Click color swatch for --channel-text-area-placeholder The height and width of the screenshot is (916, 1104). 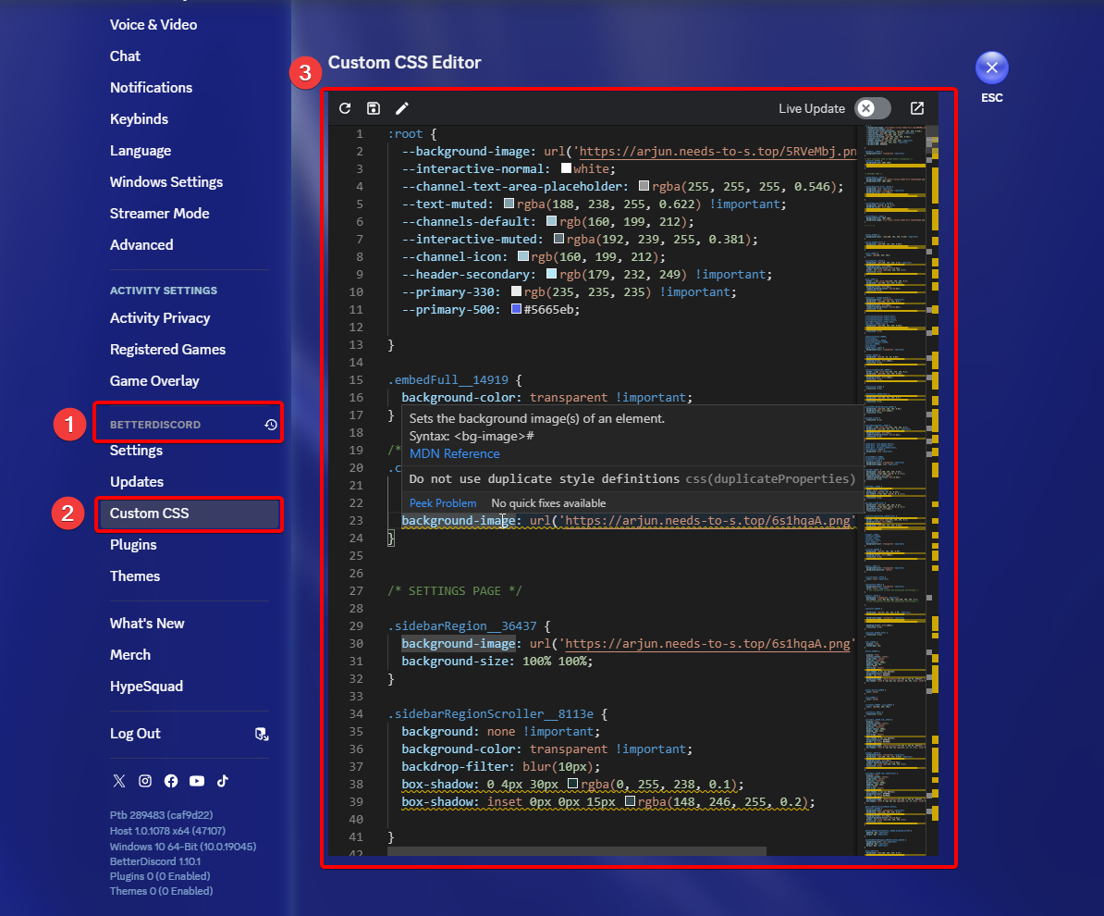(644, 186)
